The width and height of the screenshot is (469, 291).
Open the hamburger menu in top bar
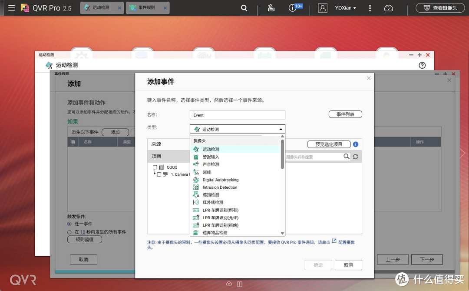coord(12,7)
